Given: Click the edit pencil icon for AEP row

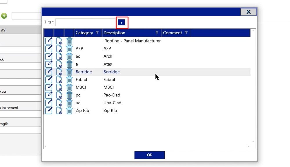Looking at the screenshot, I should click(49, 49).
